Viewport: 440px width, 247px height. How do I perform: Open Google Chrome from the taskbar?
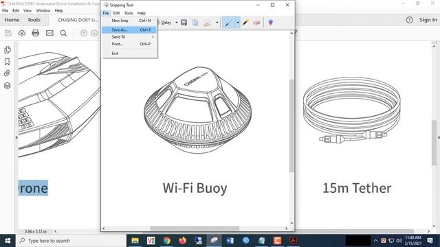click(166, 241)
